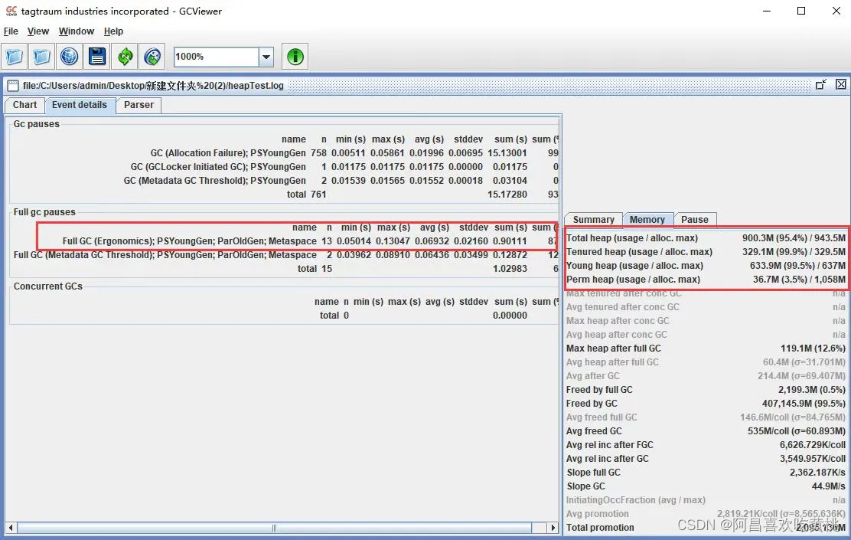Open the Window menu
This screenshot has width=851, height=540.
(76, 31)
